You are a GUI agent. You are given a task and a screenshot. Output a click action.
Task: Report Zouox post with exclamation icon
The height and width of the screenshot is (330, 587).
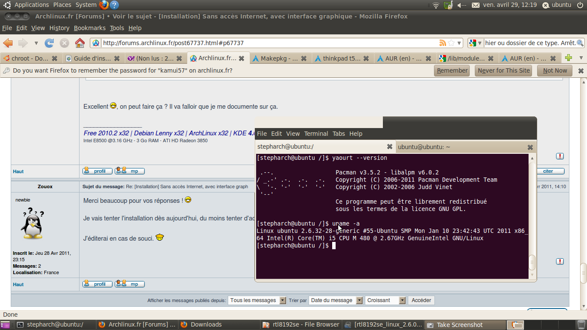pyautogui.click(x=560, y=261)
